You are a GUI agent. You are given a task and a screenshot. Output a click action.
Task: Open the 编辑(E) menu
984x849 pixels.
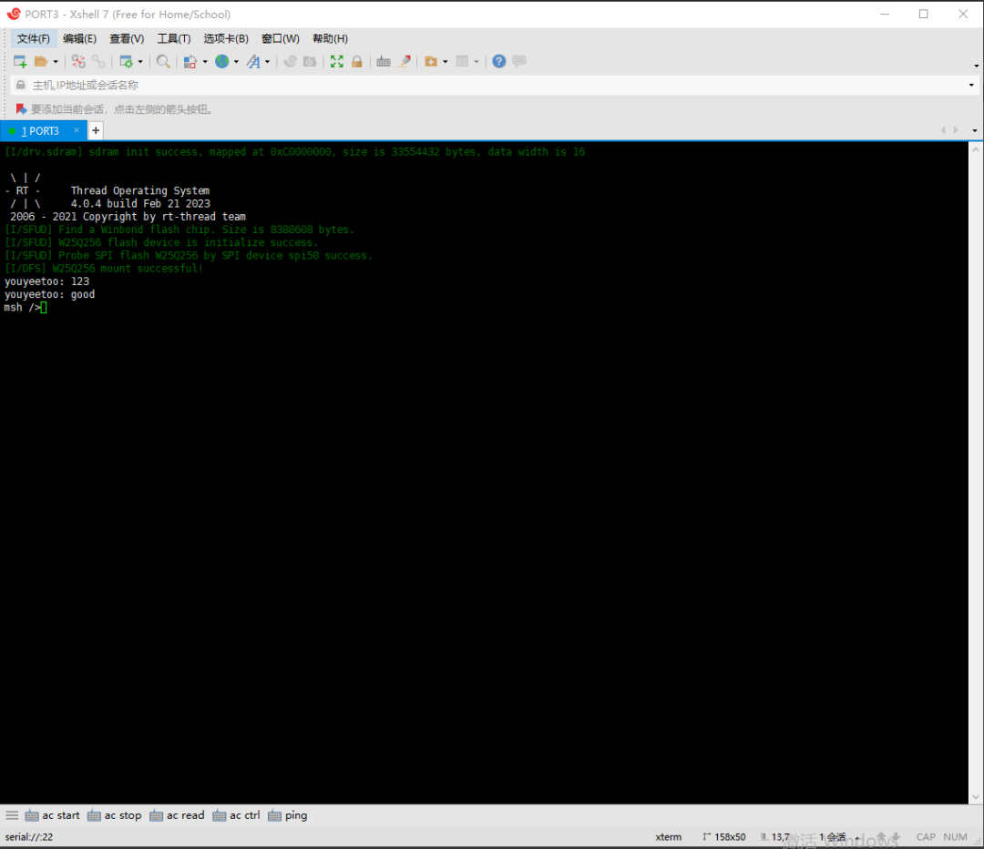(79, 39)
